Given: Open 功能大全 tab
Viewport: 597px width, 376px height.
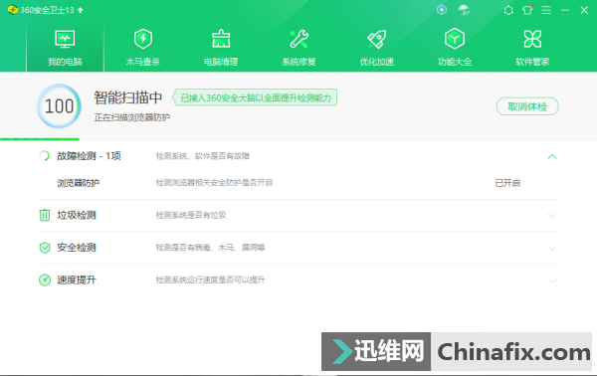Looking at the screenshot, I should [x=455, y=47].
